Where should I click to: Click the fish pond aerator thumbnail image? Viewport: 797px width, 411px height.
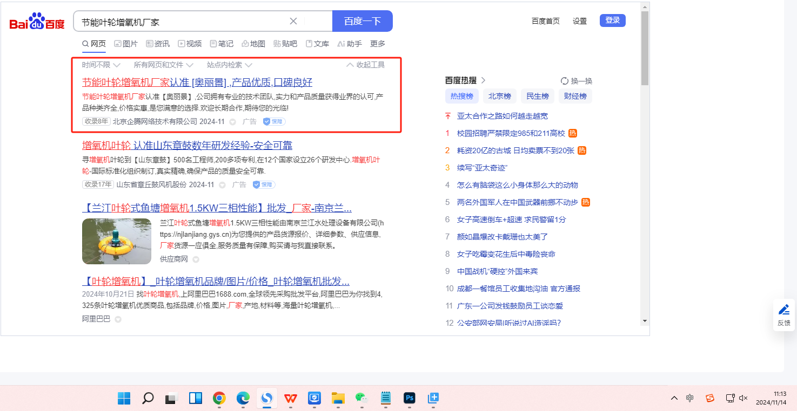point(117,241)
